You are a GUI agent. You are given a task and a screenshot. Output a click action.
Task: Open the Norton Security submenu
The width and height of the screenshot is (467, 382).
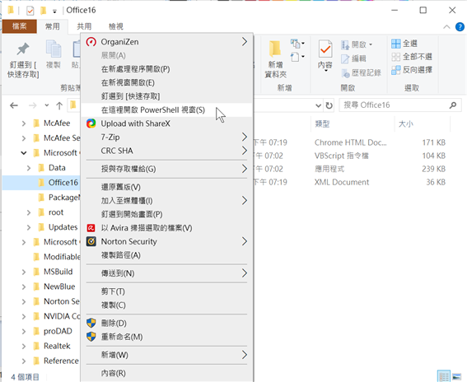[x=166, y=241]
